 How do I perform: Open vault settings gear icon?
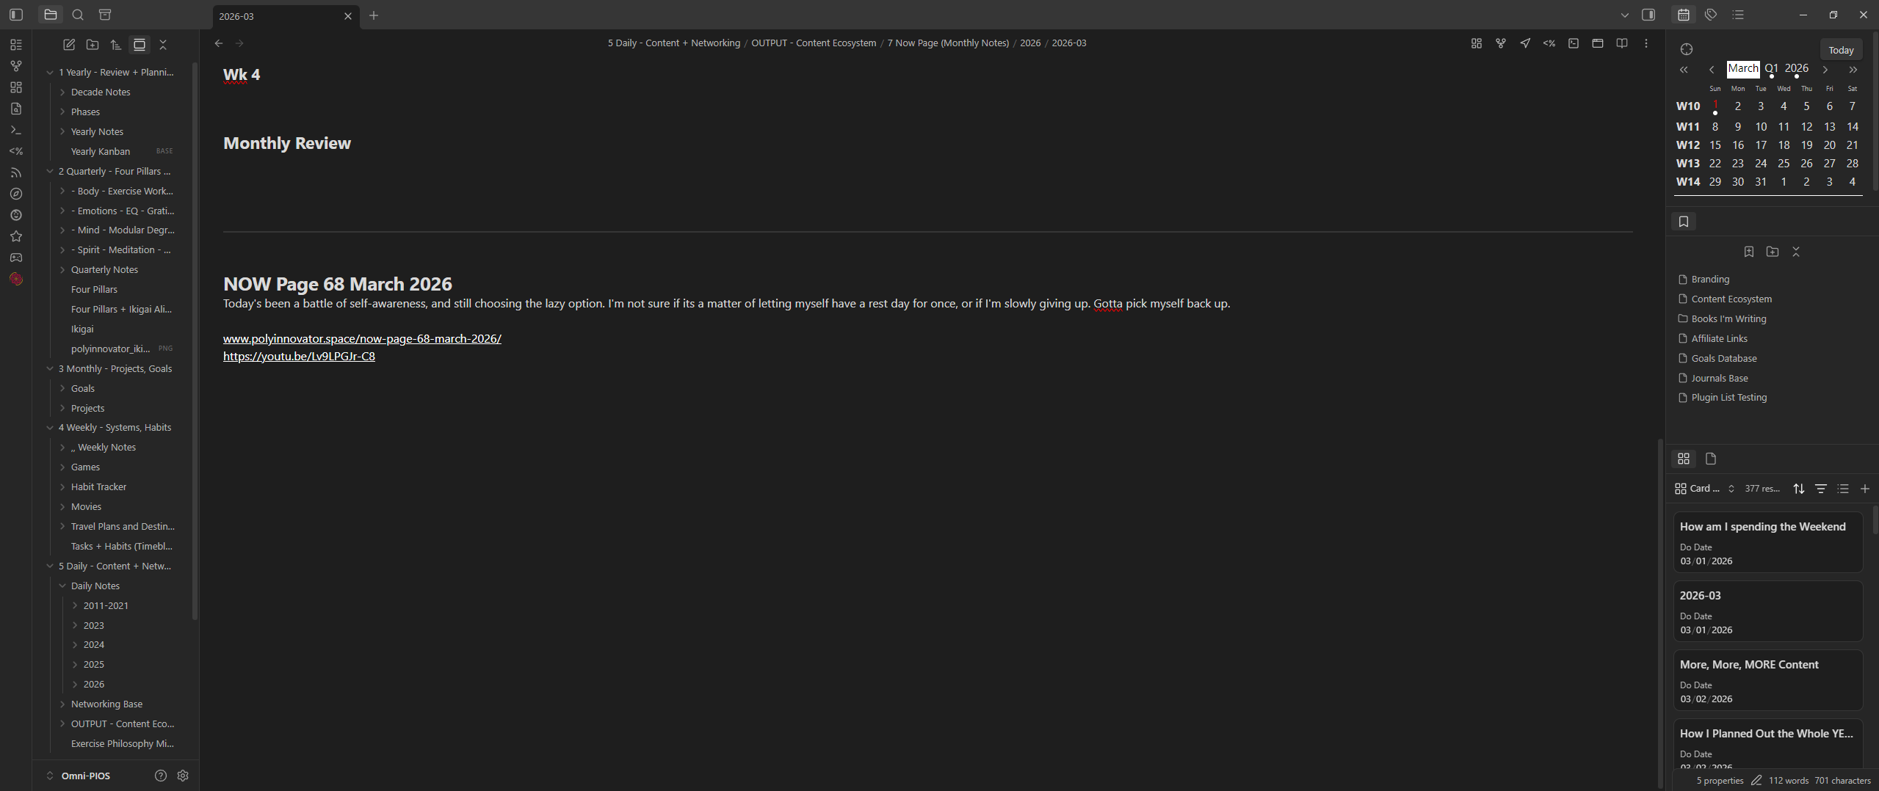[x=183, y=776]
